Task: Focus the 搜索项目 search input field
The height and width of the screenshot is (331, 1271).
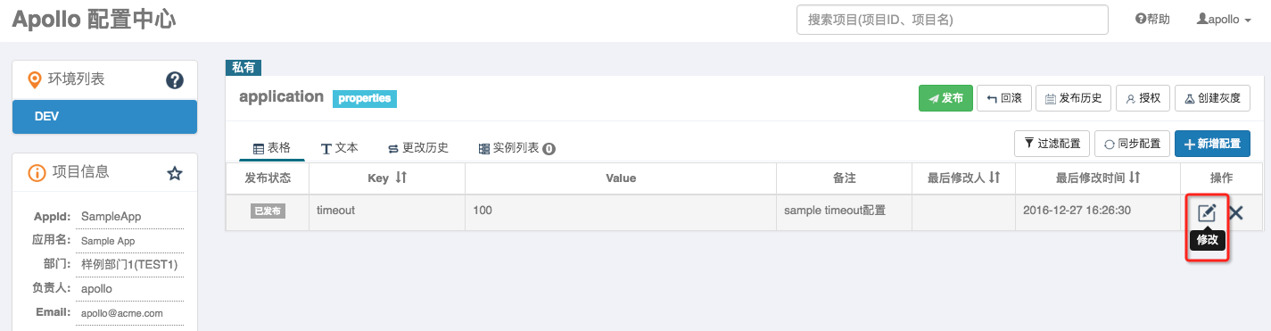Action: point(952,20)
